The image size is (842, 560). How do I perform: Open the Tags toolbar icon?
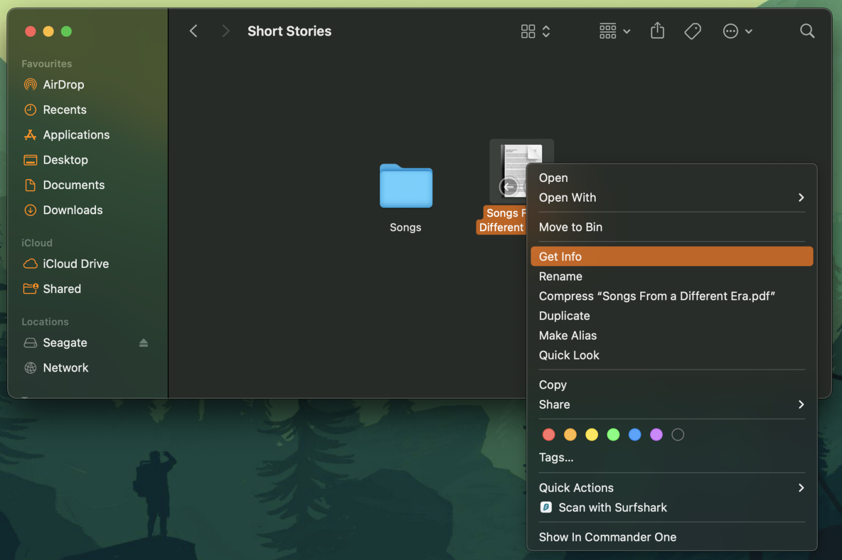[x=692, y=31]
